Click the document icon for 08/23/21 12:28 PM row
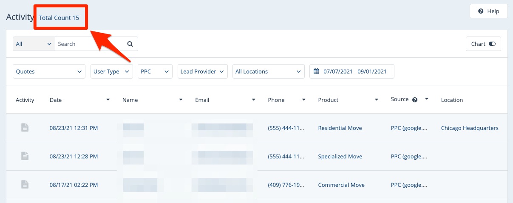 point(25,156)
